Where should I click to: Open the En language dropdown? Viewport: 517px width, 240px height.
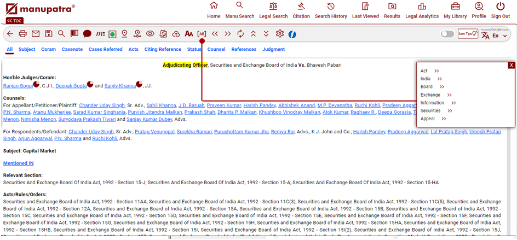point(498,36)
